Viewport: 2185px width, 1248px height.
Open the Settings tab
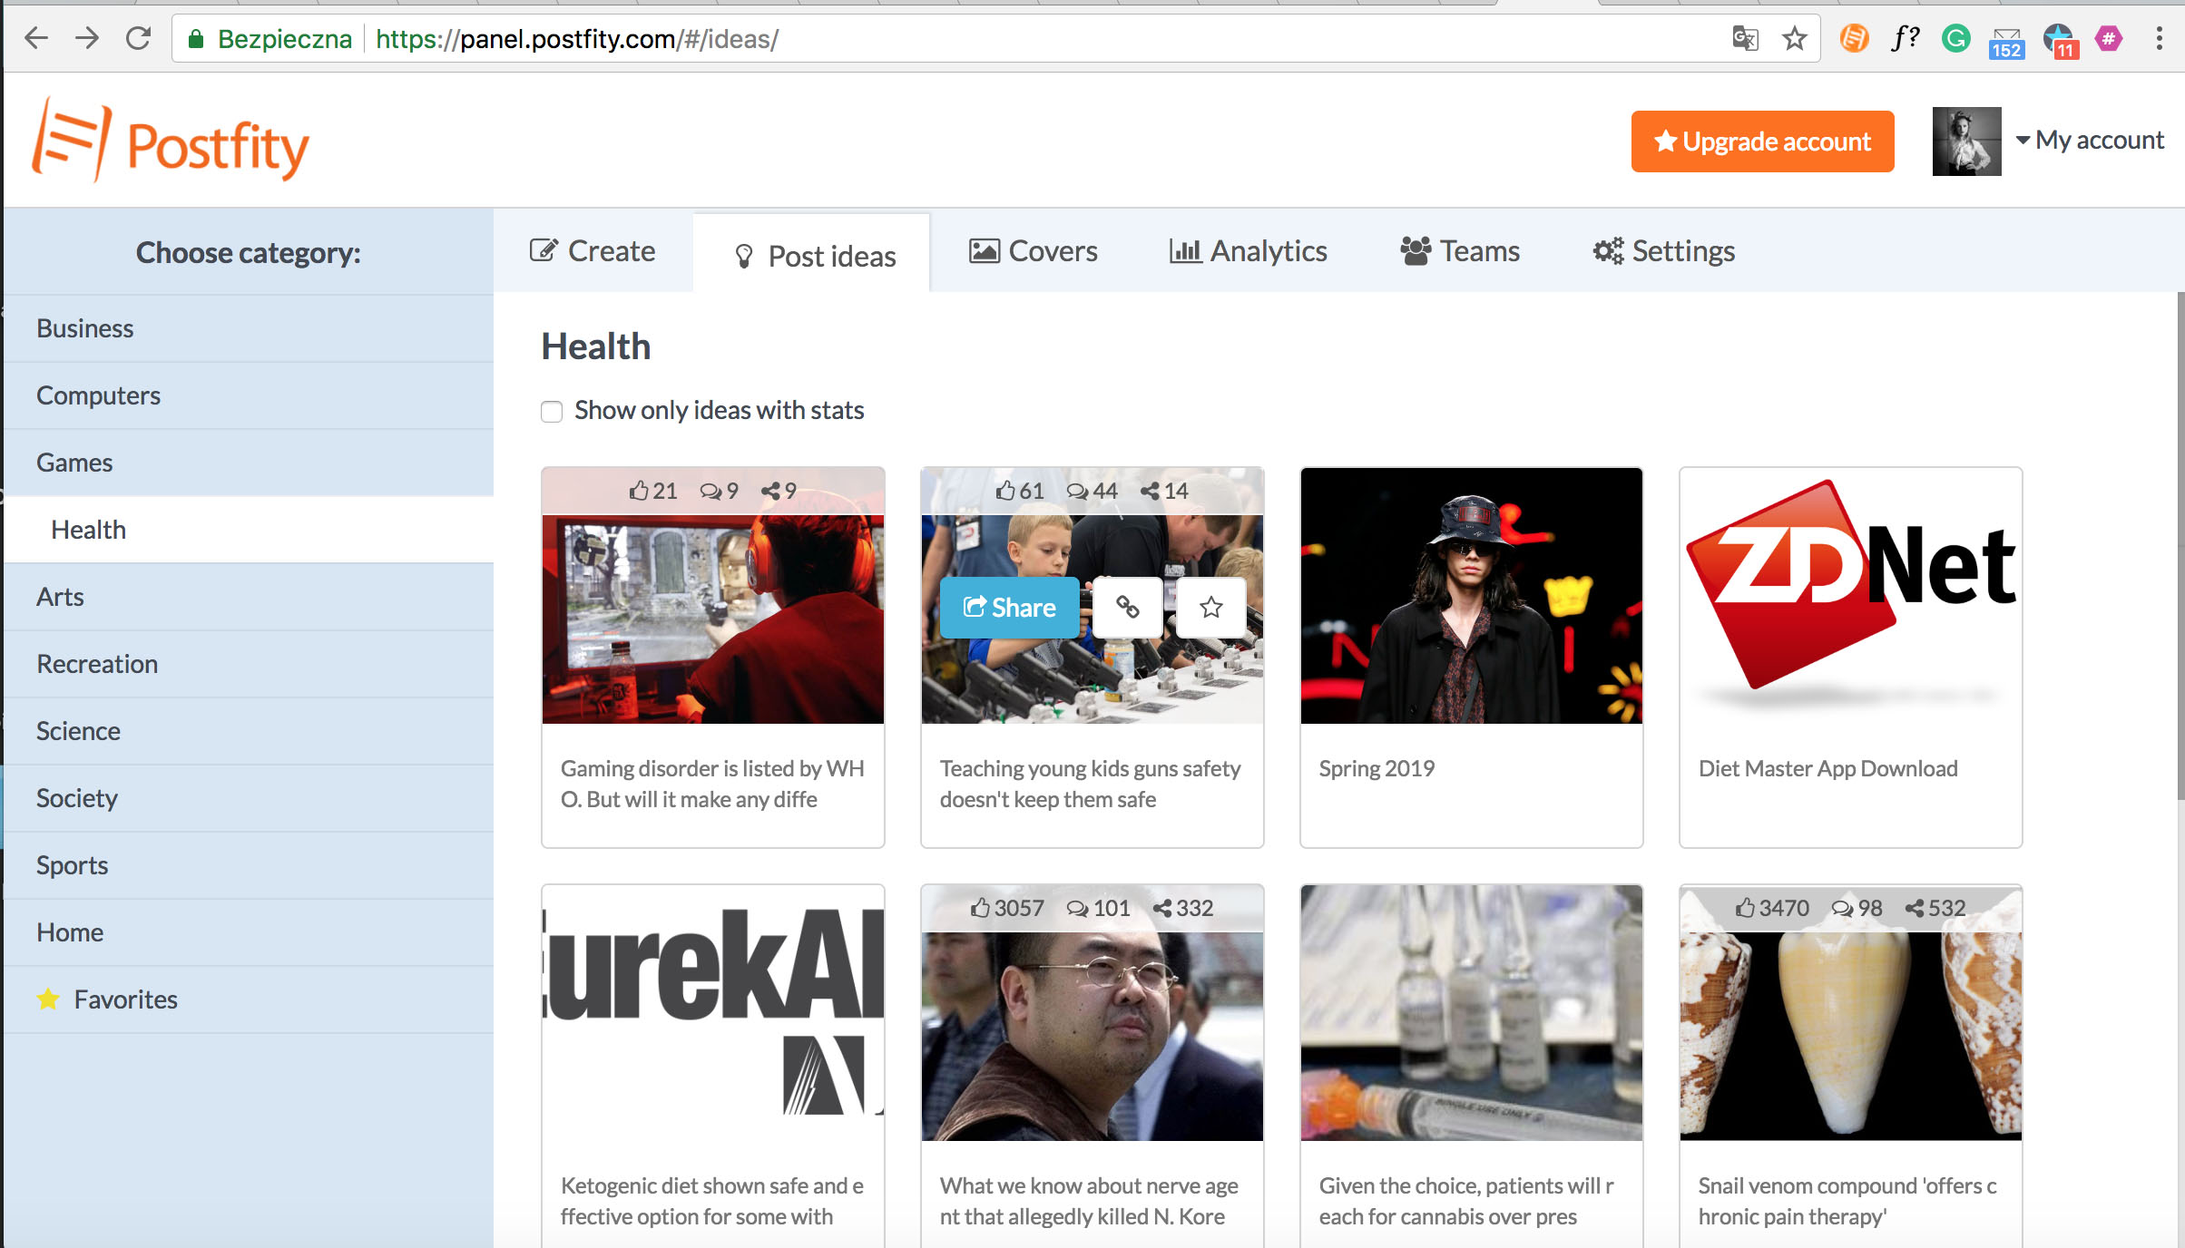click(1664, 250)
